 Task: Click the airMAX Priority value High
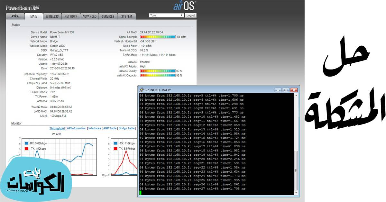[143, 66]
